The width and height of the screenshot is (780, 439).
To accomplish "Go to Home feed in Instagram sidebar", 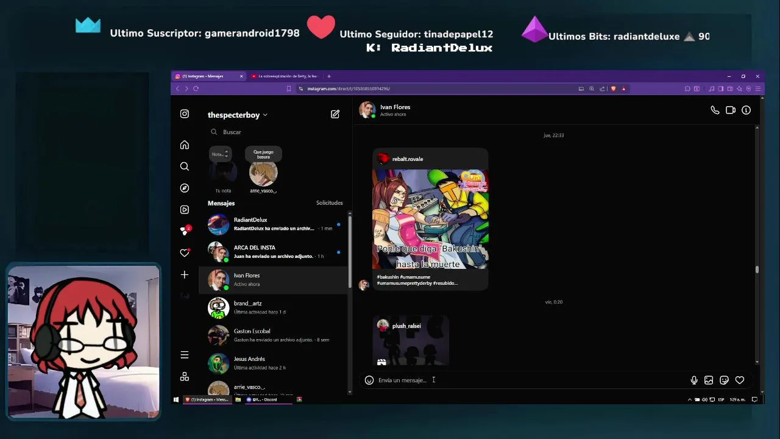I will coord(185,145).
